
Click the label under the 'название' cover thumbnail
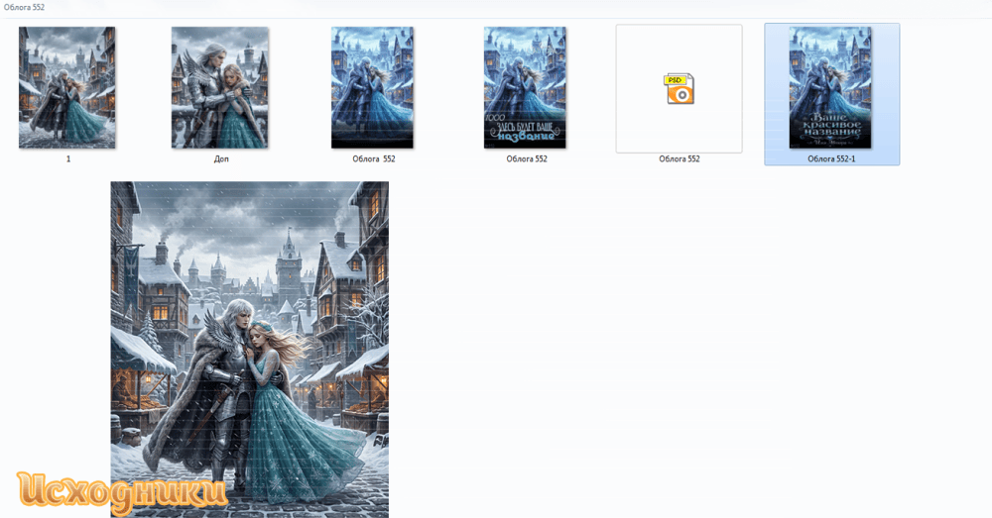(x=527, y=159)
